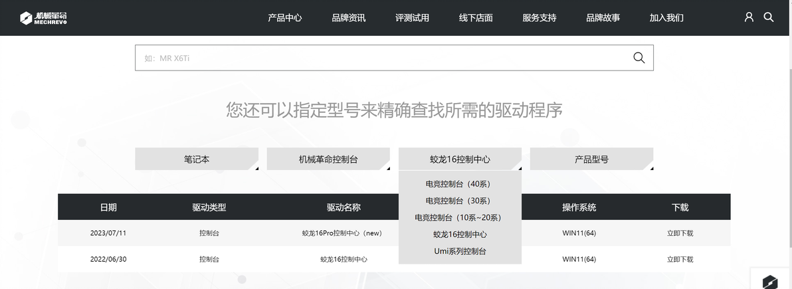Click the 驱动类型 column header
This screenshot has height=289, width=792.
[209, 207]
